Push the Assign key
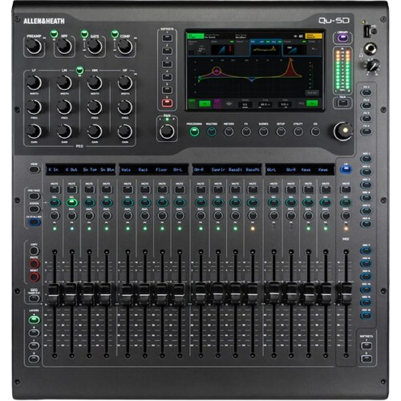This screenshot has height=401, width=401. 34,209
